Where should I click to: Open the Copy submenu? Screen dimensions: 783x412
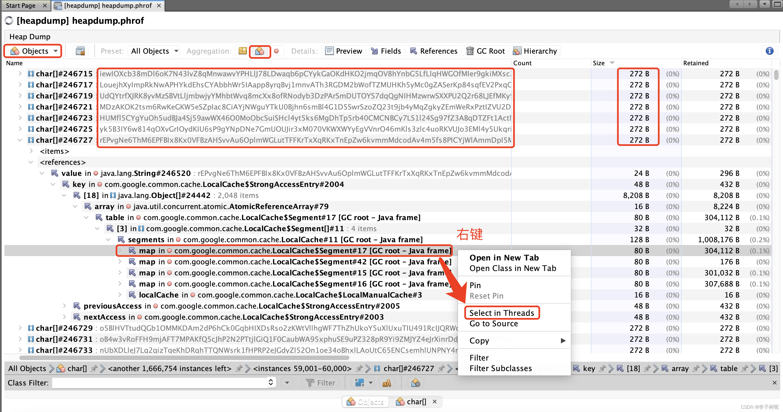514,340
